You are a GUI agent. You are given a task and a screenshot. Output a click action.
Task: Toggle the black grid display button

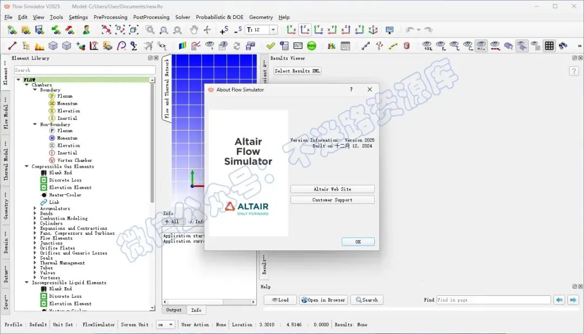click(x=549, y=46)
